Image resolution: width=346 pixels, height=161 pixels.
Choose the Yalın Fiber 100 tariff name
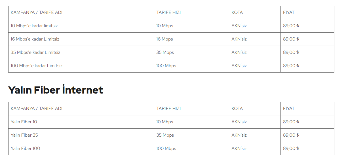[x=26, y=149]
